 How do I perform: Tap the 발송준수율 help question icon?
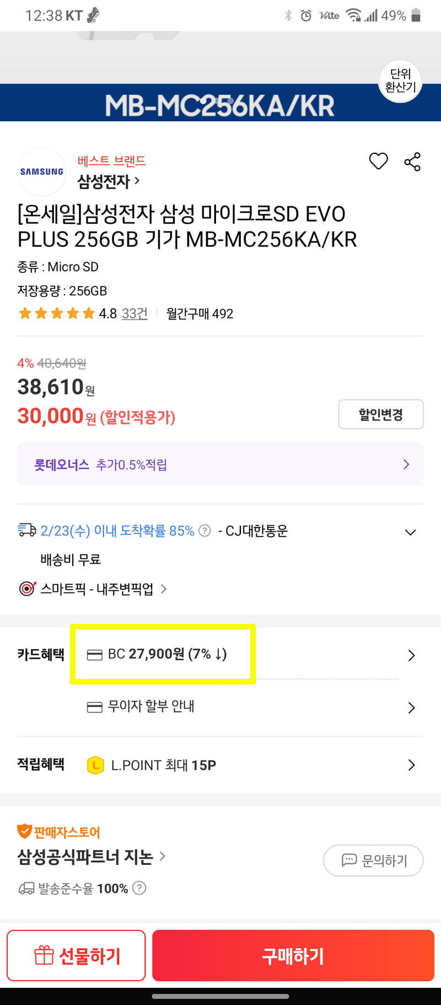pyautogui.click(x=139, y=888)
